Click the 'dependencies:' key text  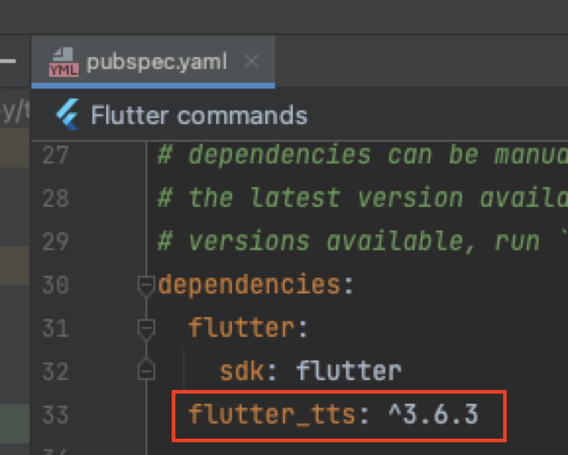[x=256, y=286]
